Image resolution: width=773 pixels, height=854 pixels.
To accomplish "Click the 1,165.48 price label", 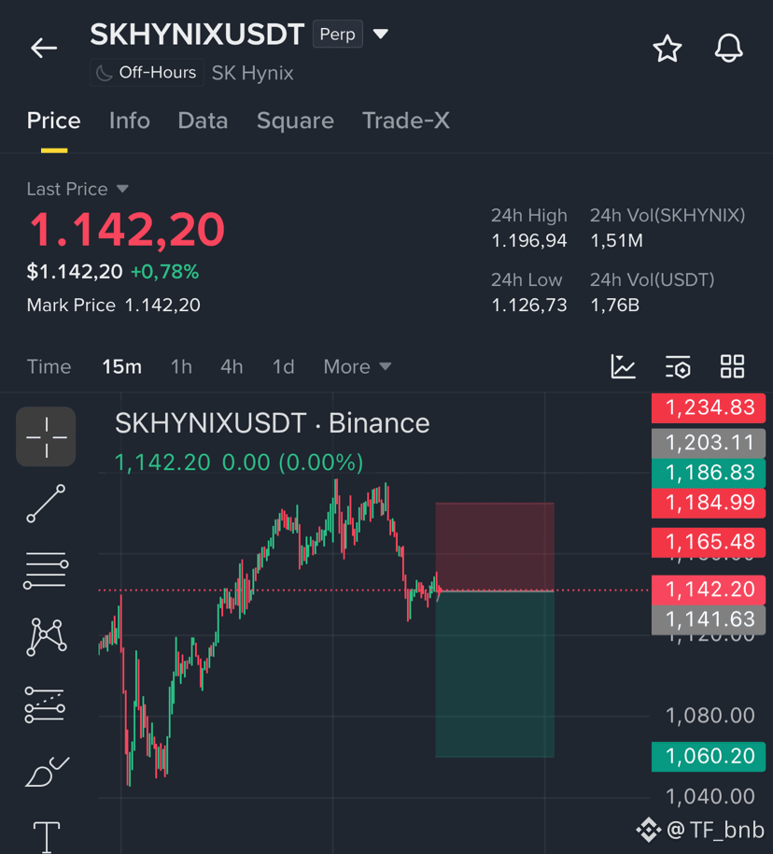I will tap(709, 543).
